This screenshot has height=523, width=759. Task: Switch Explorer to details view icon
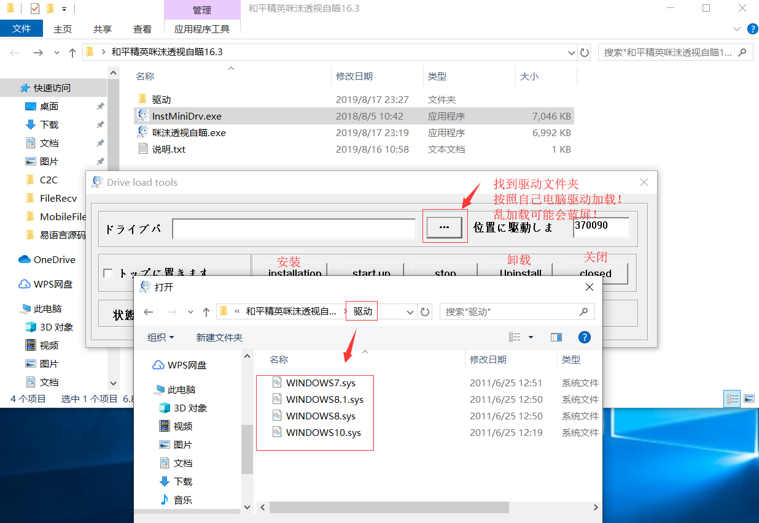tap(733, 399)
